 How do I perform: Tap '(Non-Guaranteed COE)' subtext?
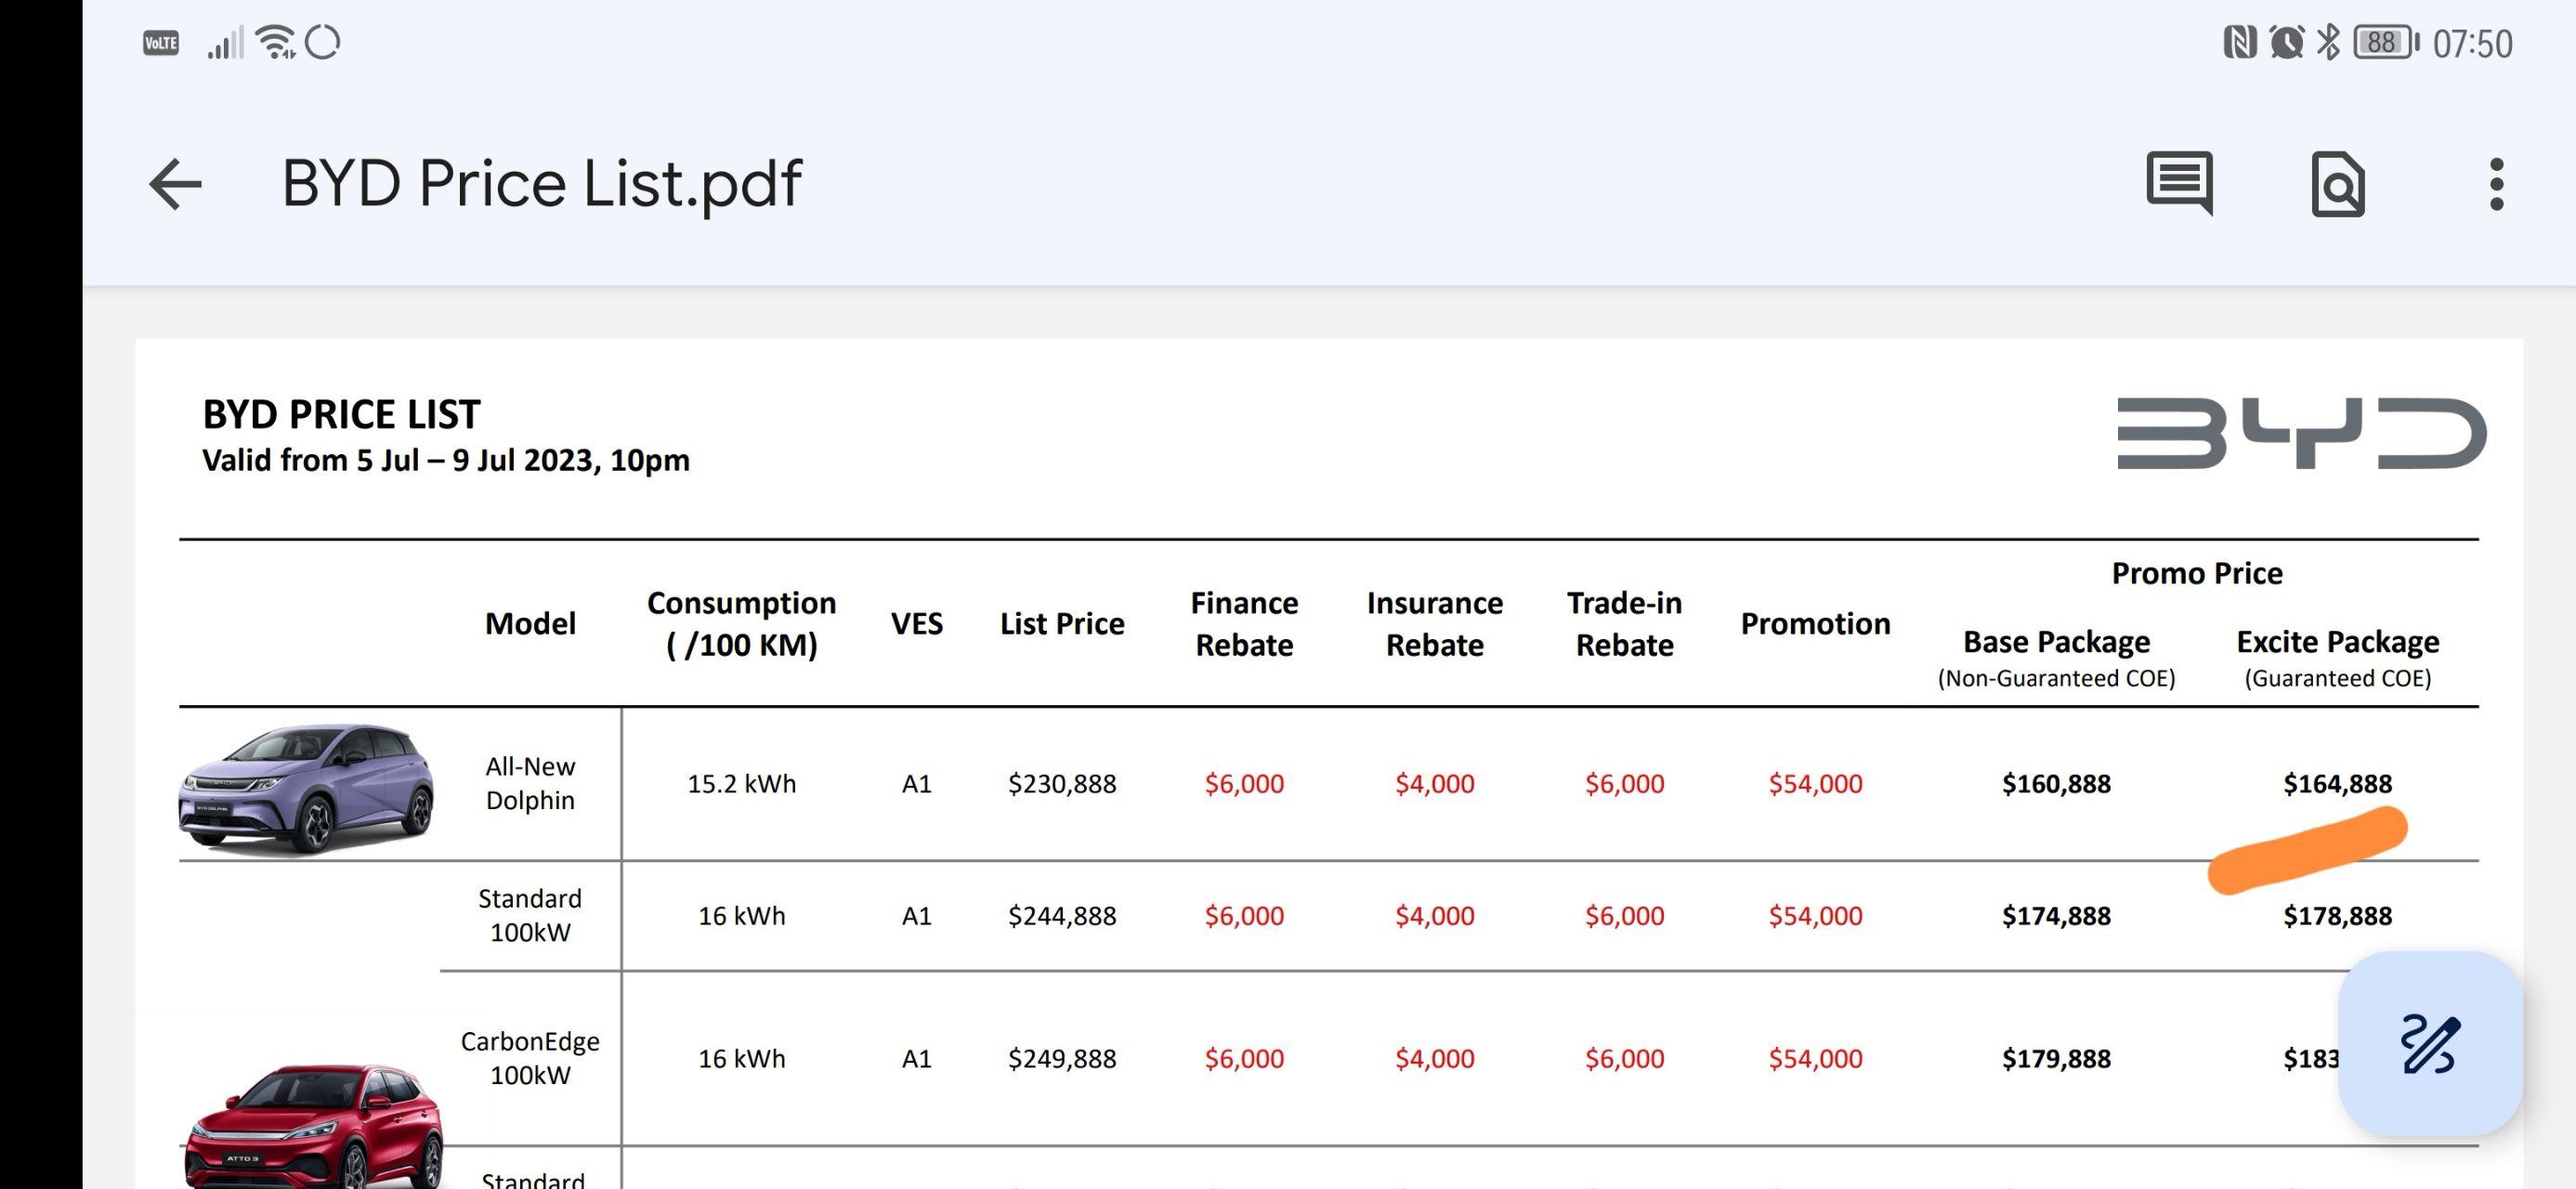[x=2056, y=678]
